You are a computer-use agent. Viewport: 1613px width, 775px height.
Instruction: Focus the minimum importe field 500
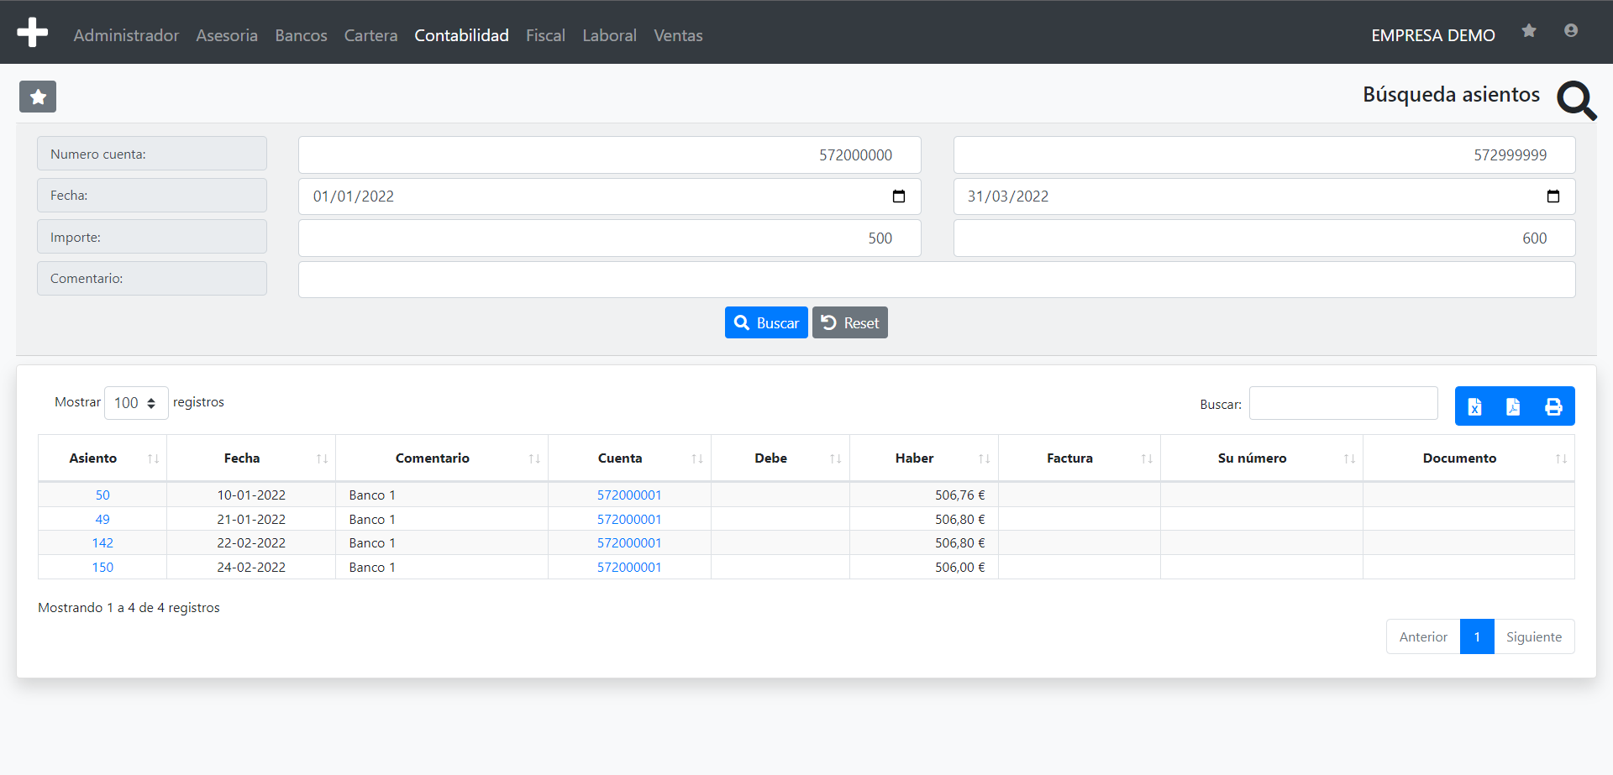(610, 238)
